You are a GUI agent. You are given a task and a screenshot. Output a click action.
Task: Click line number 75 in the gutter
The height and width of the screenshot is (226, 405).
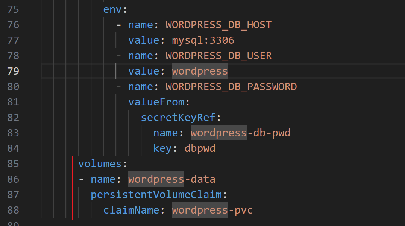[13, 9]
